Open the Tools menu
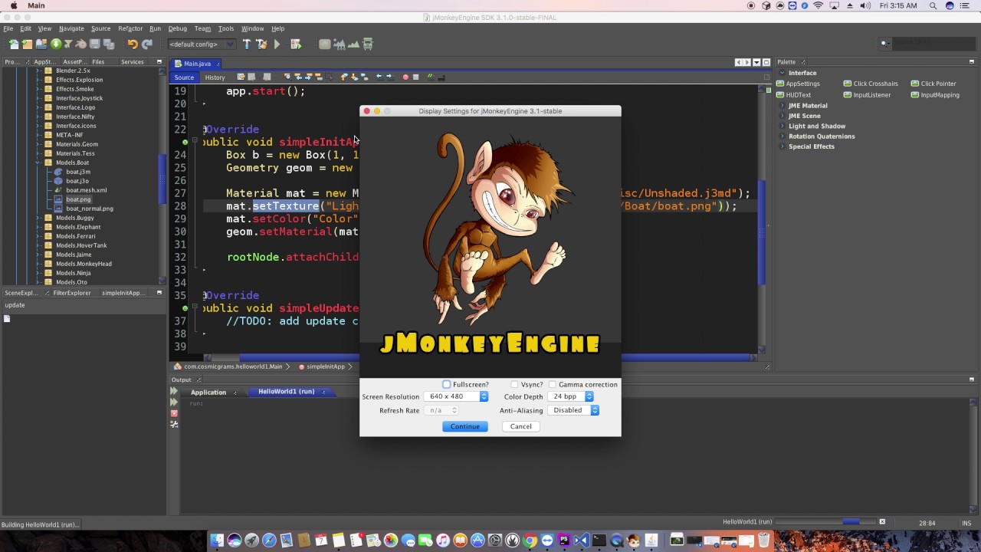 coord(226,28)
